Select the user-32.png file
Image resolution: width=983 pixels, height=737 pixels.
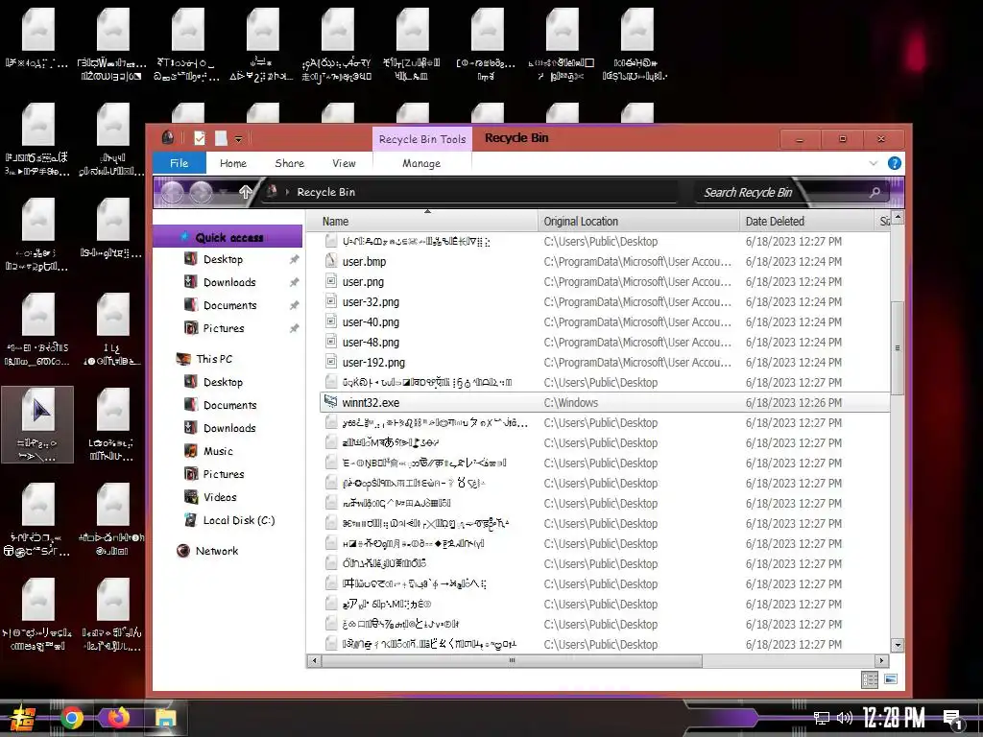[x=371, y=301]
